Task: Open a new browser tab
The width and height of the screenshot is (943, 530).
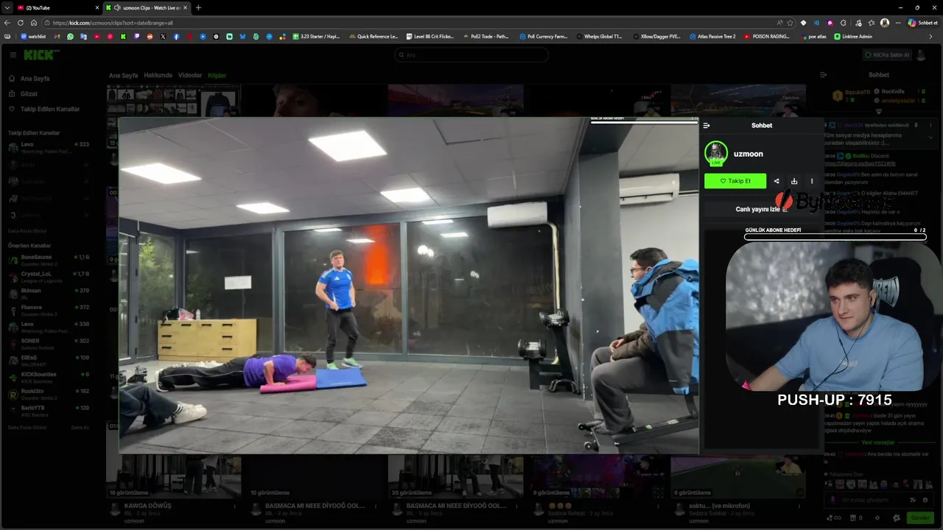Action: pyautogui.click(x=198, y=7)
